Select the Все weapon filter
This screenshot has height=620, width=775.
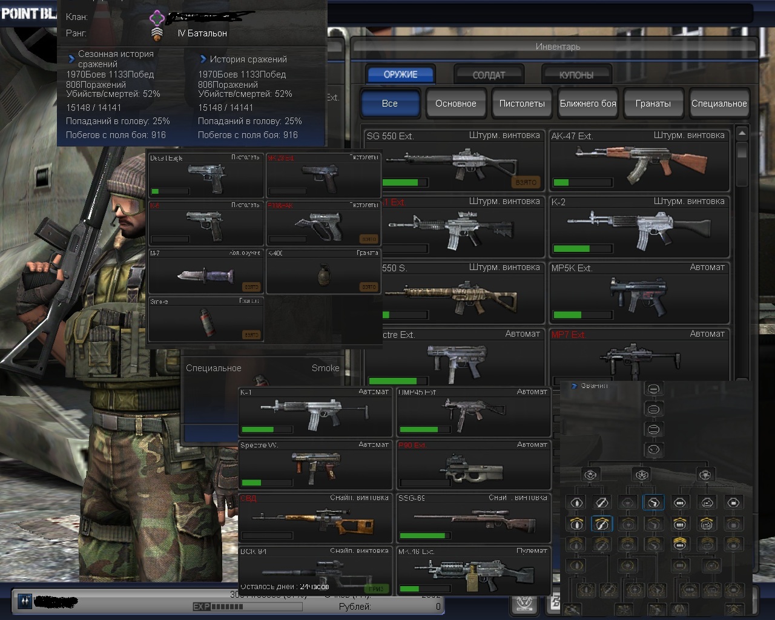tap(390, 104)
